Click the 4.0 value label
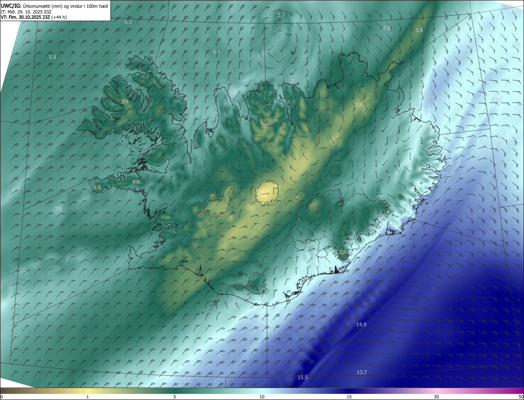The height and width of the screenshot is (400, 524). (x=136, y=182)
